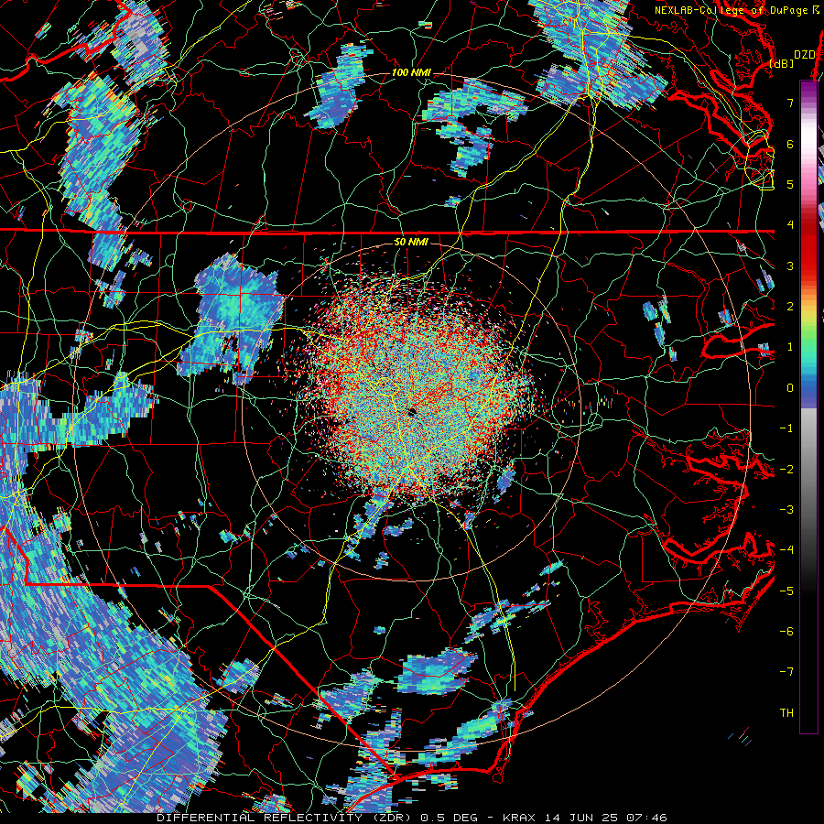The width and height of the screenshot is (824, 824).
Task: Click the "7" value on the color scale
Action: click(790, 103)
